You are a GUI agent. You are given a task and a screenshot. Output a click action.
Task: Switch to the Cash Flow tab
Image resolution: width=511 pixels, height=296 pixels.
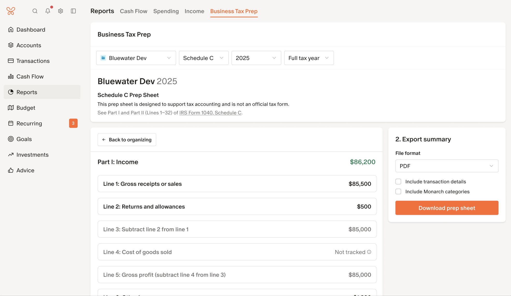133,11
